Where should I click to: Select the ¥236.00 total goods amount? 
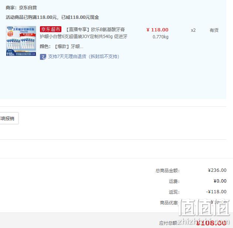pos(217,170)
